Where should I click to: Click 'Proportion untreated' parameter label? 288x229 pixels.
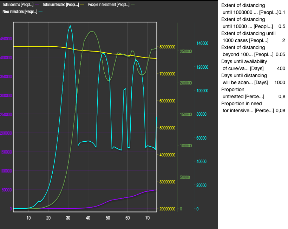point(243,93)
